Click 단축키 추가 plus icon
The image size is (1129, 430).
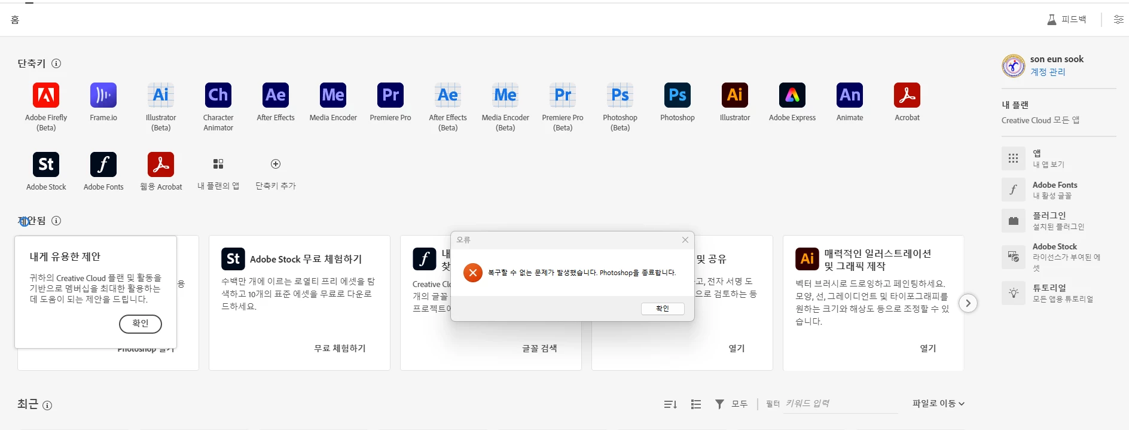click(276, 164)
